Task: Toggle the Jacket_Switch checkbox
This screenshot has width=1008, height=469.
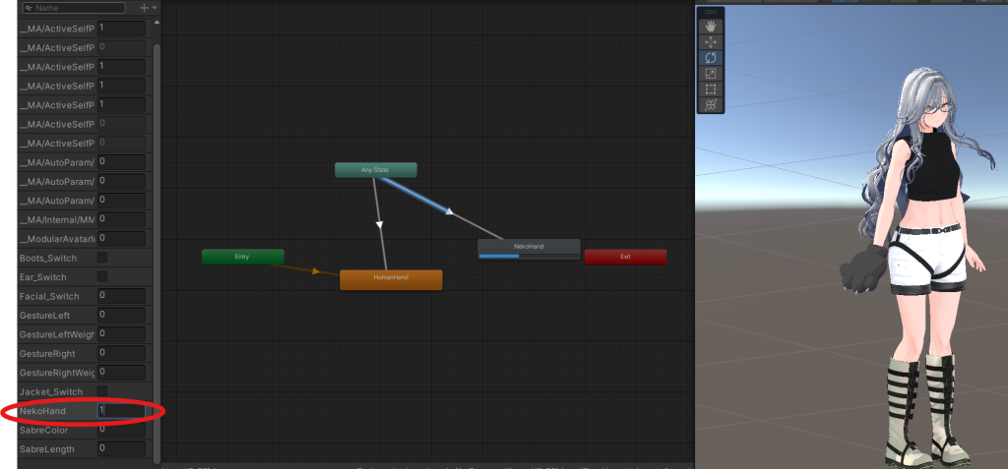Action: coord(102,391)
